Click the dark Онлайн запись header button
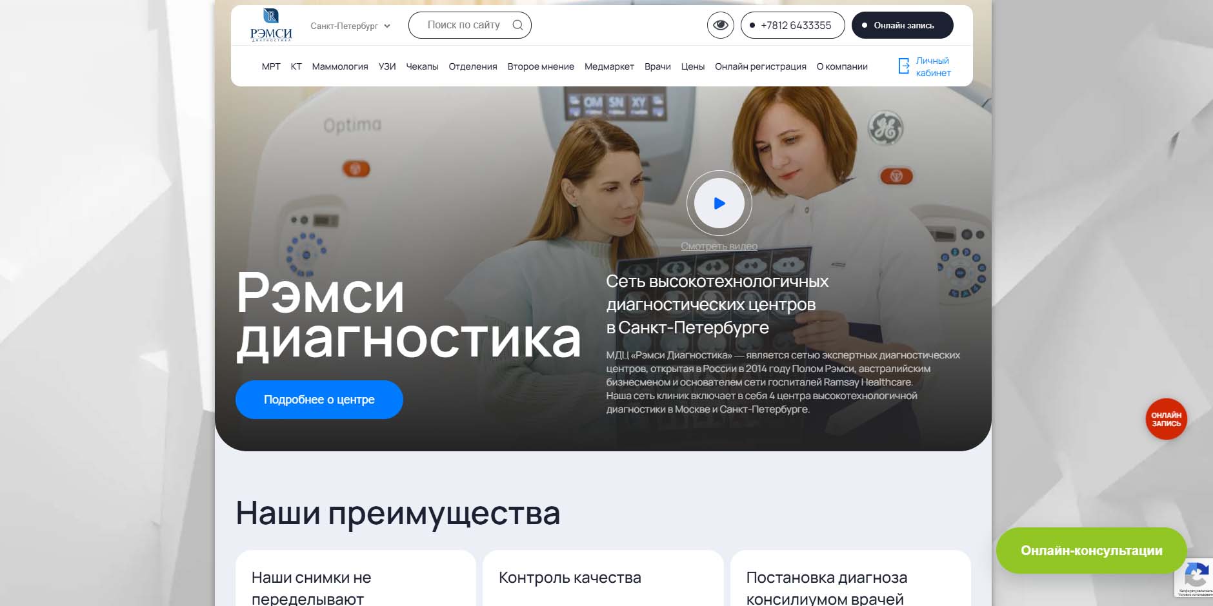This screenshot has width=1213, height=606. point(902,25)
